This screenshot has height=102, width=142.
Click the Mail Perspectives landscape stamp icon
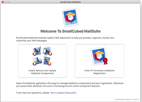click(x=37, y=61)
